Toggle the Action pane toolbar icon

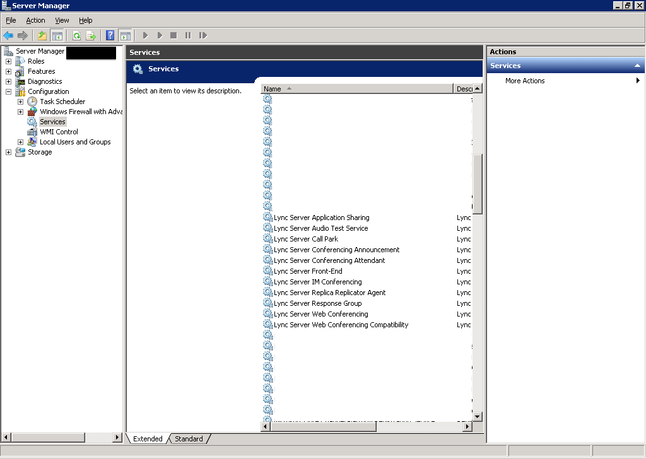click(x=125, y=35)
